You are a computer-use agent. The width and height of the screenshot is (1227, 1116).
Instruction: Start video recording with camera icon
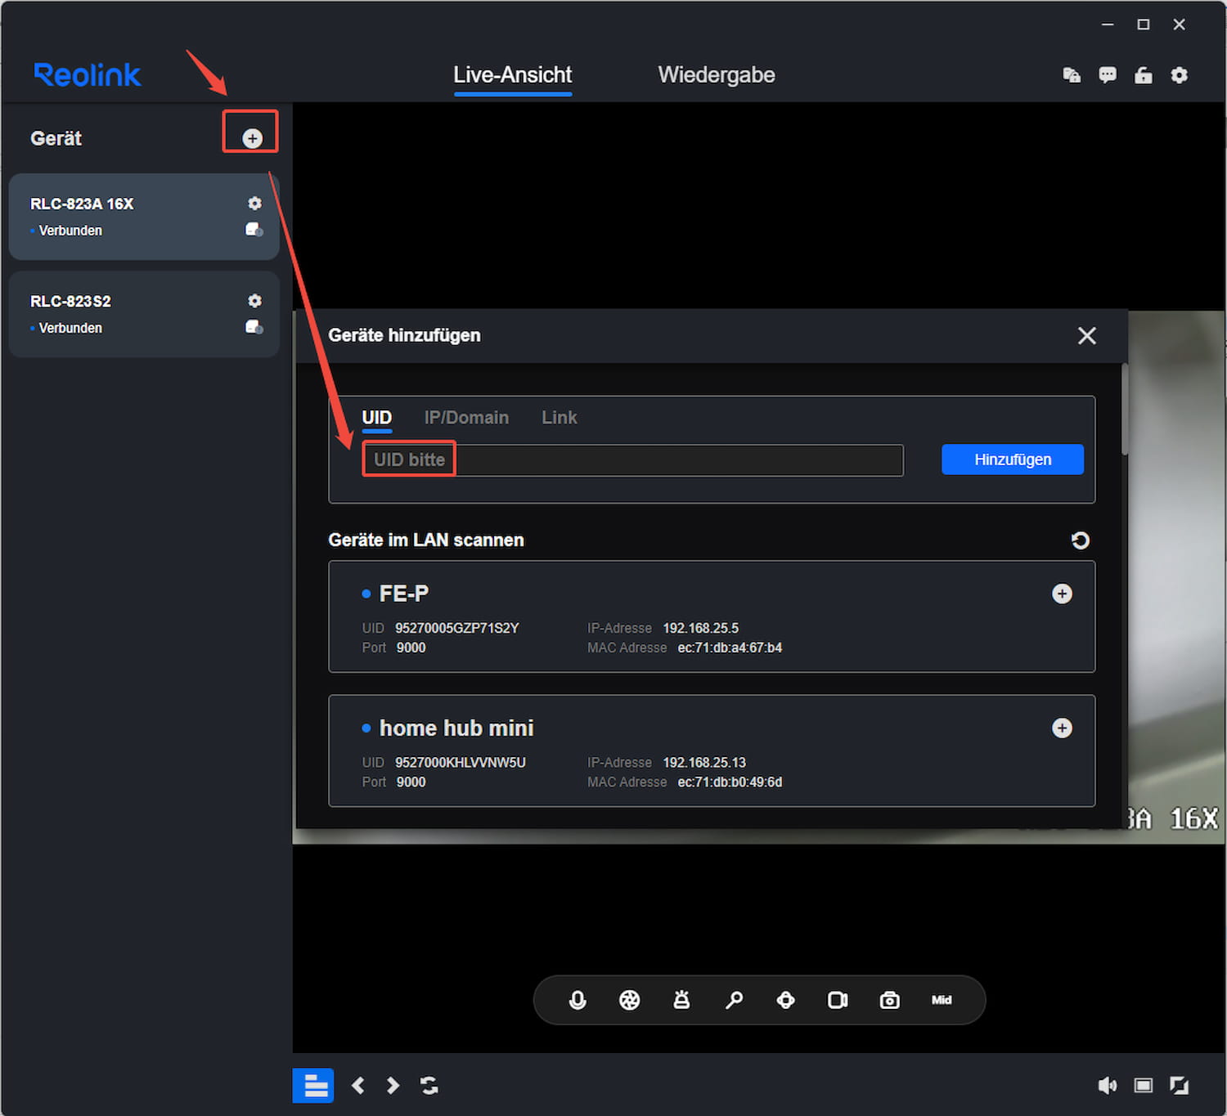[838, 1000]
